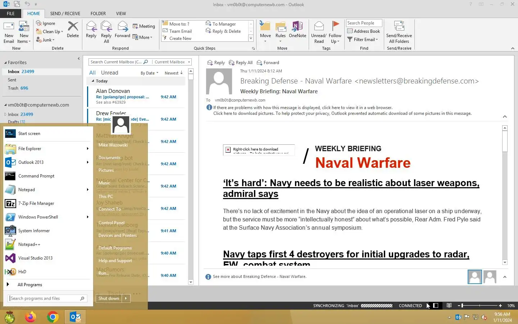Show only Unread messages
This screenshot has height=324, width=518.
110,73
